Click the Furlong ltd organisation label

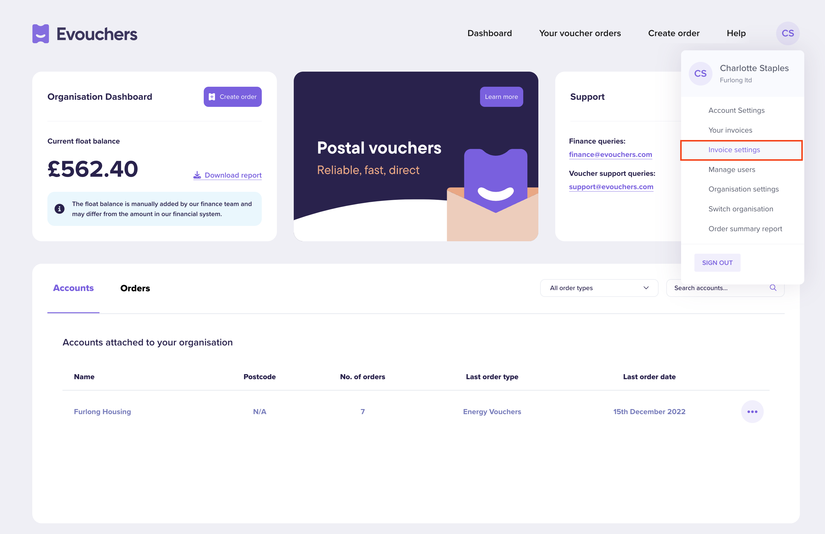pos(736,80)
